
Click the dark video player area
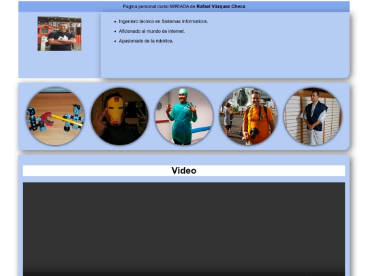point(184,229)
